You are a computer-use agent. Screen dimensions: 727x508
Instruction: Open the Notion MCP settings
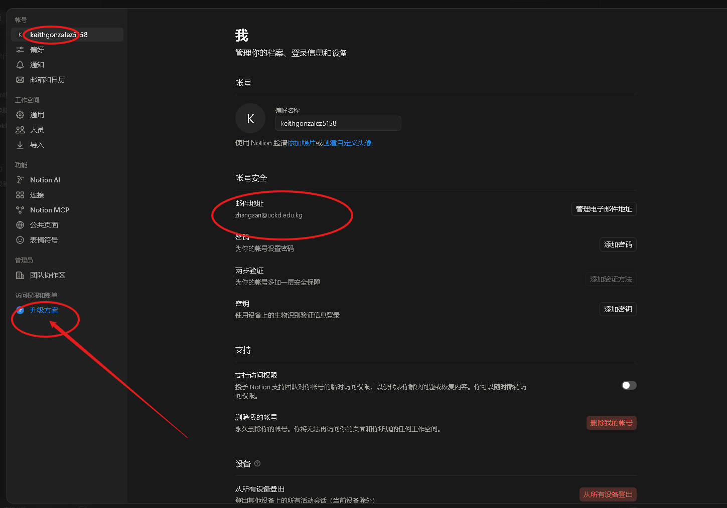pos(67,210)
